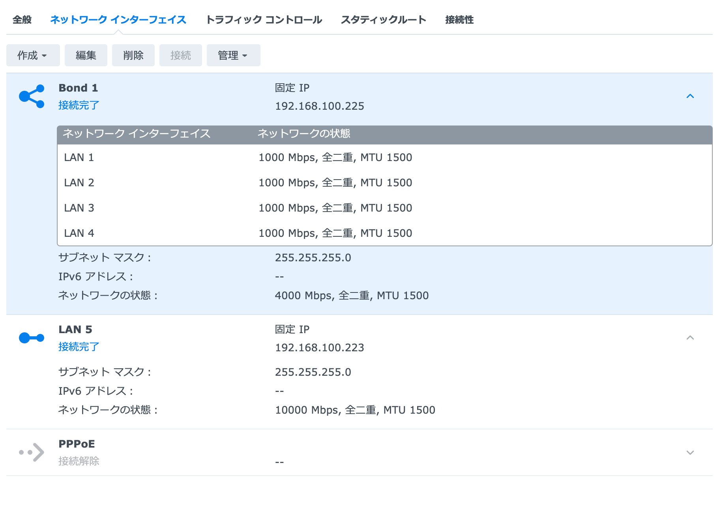Collapse the Bond 1 section chevron
The width and height of the screenshot is (723, 506).
(690, 96)
